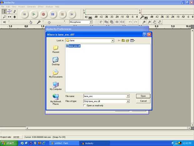Open the View menu icon in dialog
The width and height of the screenshot is (194, 146).
(x=132, y=41)
